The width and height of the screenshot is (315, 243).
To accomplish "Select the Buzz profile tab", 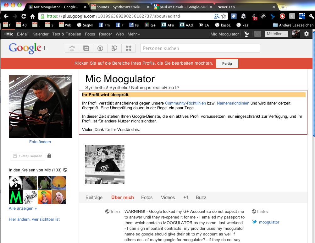I will 201,197.
